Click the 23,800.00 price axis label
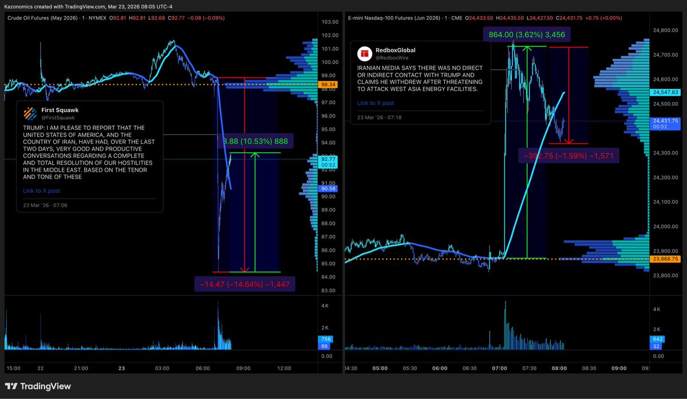 [665, 275]
